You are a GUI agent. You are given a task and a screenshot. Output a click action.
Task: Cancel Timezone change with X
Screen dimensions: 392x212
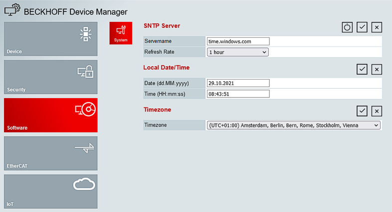click(377, 111)
